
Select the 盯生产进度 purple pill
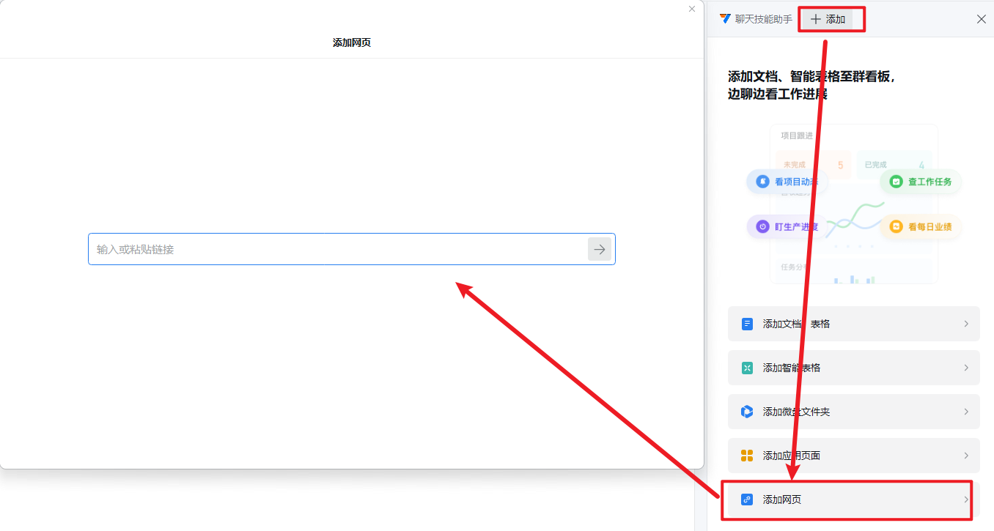point(786,227)
